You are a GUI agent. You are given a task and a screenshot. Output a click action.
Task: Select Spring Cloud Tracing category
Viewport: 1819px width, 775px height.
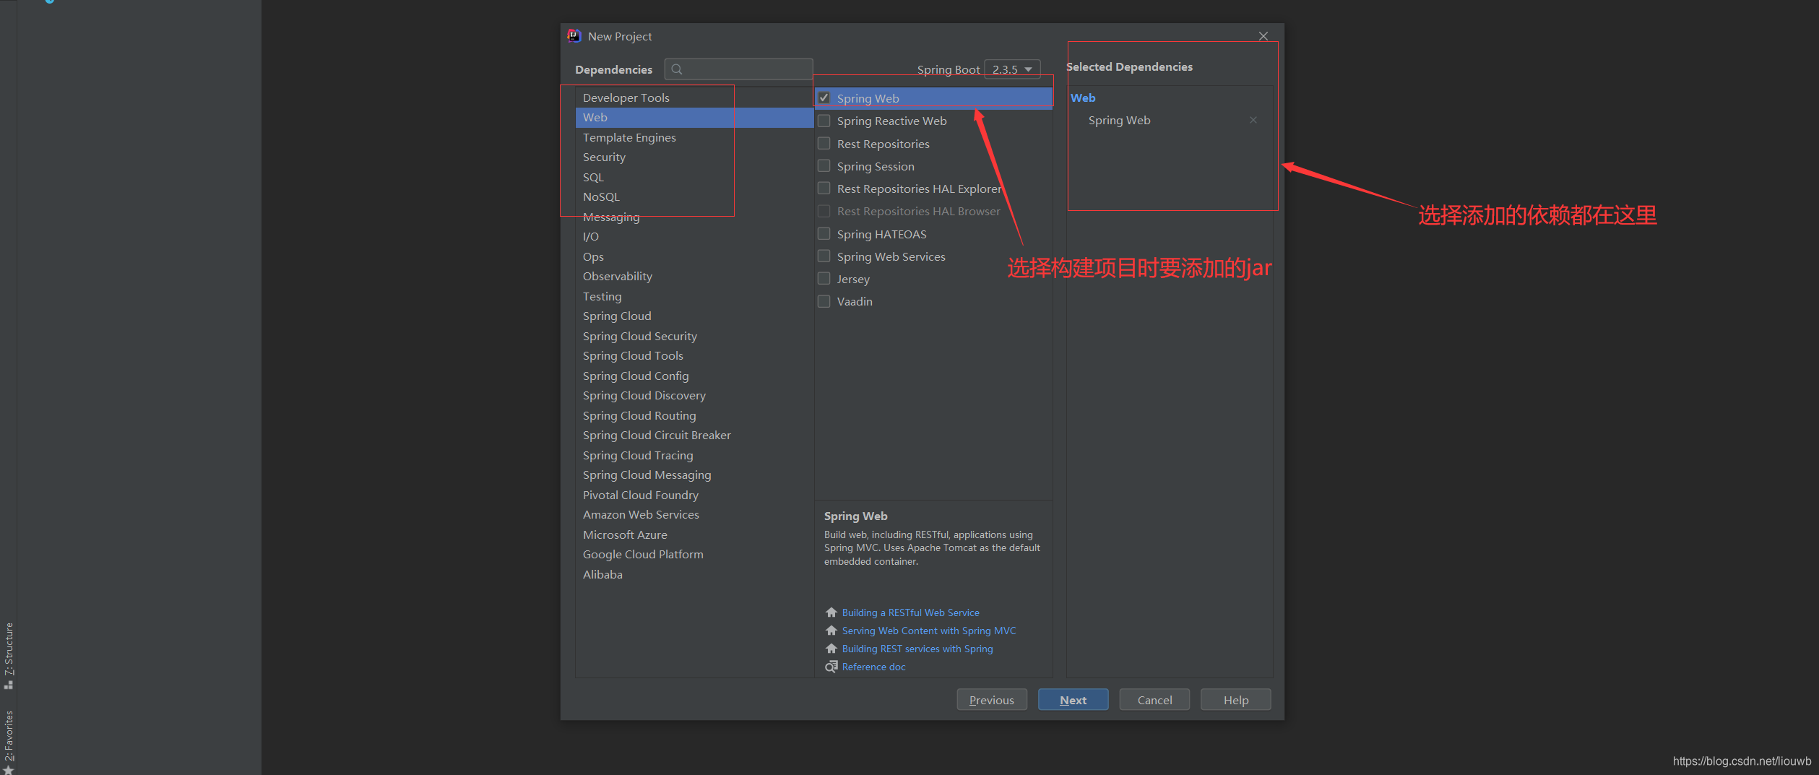(694, 455)
